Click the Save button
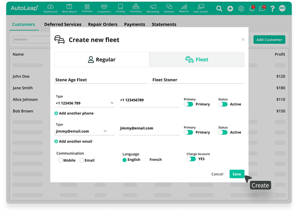The width and height of the screenshot is (298, 214). click(x=237, y=174)
